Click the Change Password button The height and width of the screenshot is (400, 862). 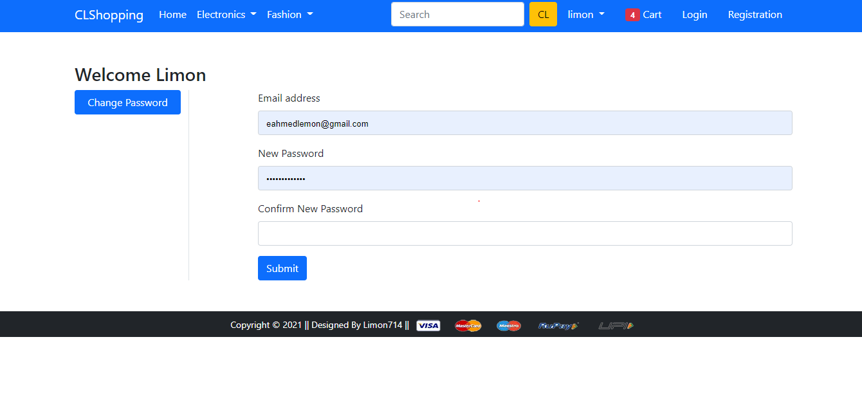point(127,102)
